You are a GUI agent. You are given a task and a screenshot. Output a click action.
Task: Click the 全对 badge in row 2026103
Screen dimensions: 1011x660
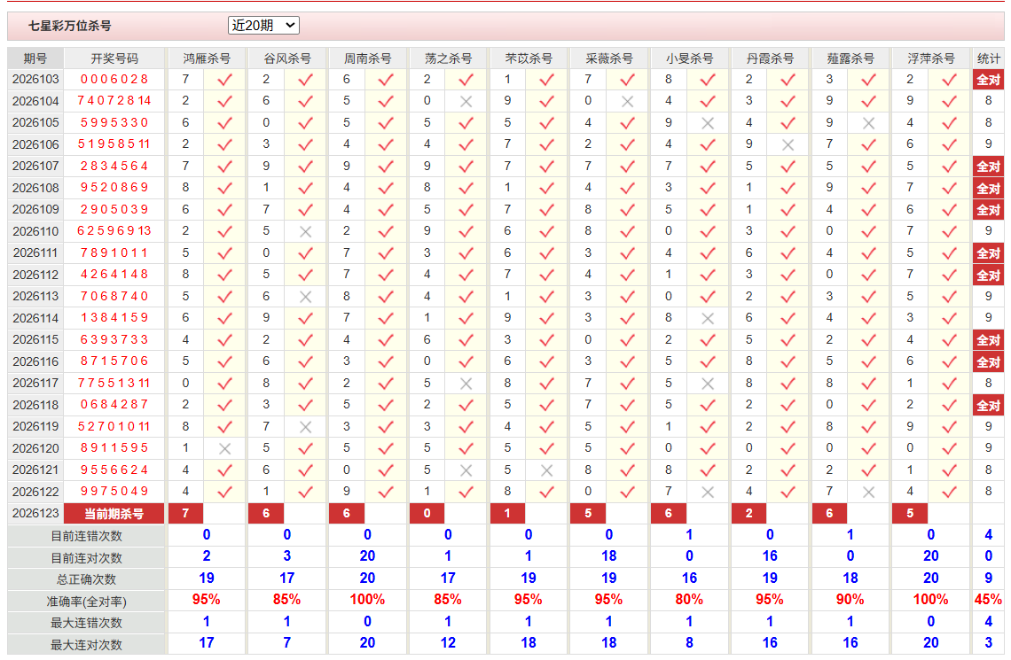tap(988, 79)
